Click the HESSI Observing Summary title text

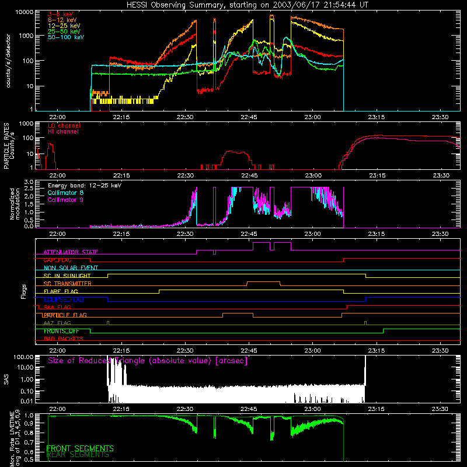(247, 5)
